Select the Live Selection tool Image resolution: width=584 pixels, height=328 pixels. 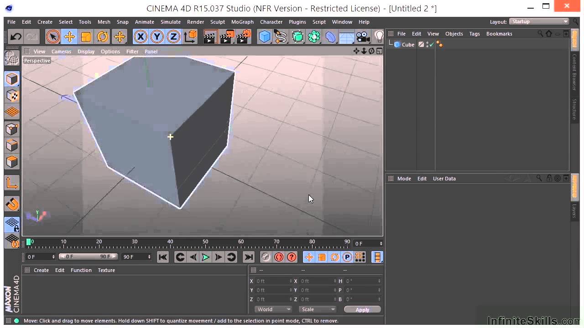click(x=53, y=36)
